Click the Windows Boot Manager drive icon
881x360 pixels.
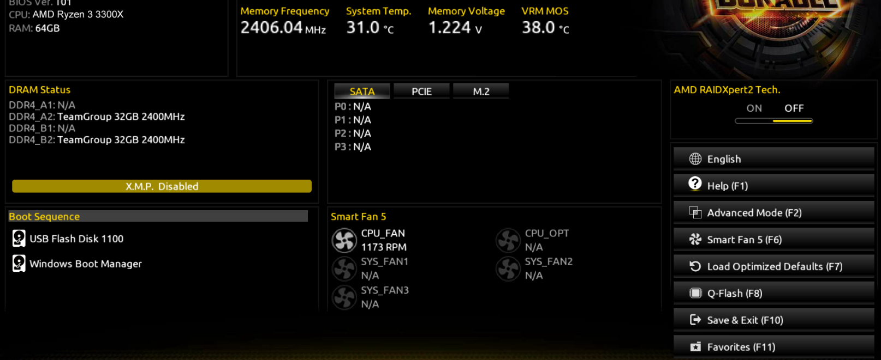pyautogui.click(x=19, y=263)
